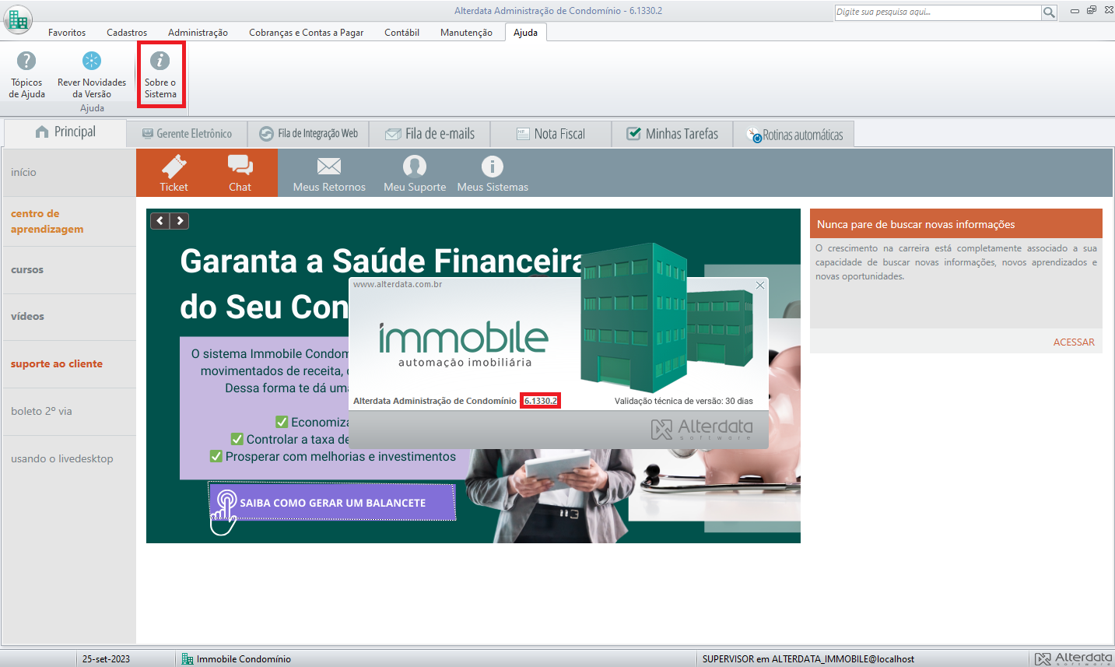Click the application logo in top-left corner
The width and height of the screenshot is (1115, 667).
coord(17,19)
